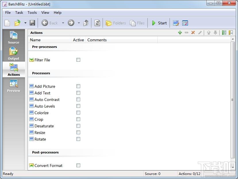238x179 pixels.
Task: Show Folders in the toolbar
Action: pyautogui.click(x=116, y=23)
